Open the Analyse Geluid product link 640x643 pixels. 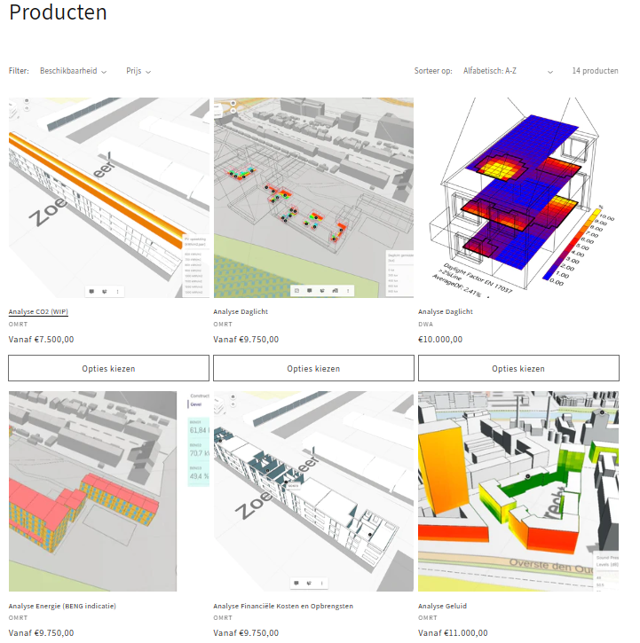(442, 607)
